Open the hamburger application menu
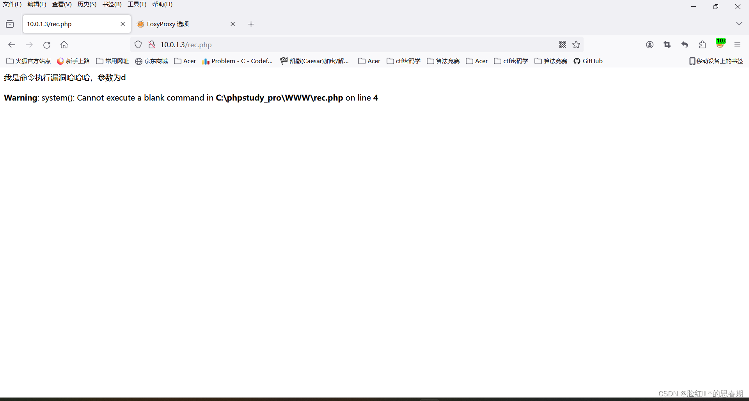This screenshot has height=401, width=749. (x=737, y=45)
